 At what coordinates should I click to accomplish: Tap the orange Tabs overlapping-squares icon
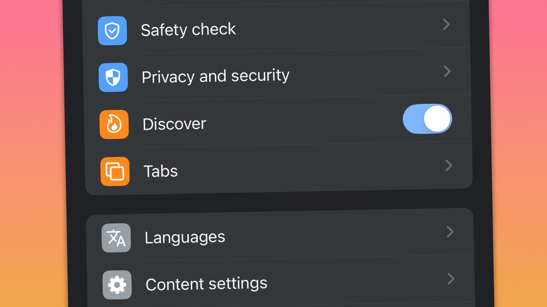pyautogui.click(x=115, y=172)
